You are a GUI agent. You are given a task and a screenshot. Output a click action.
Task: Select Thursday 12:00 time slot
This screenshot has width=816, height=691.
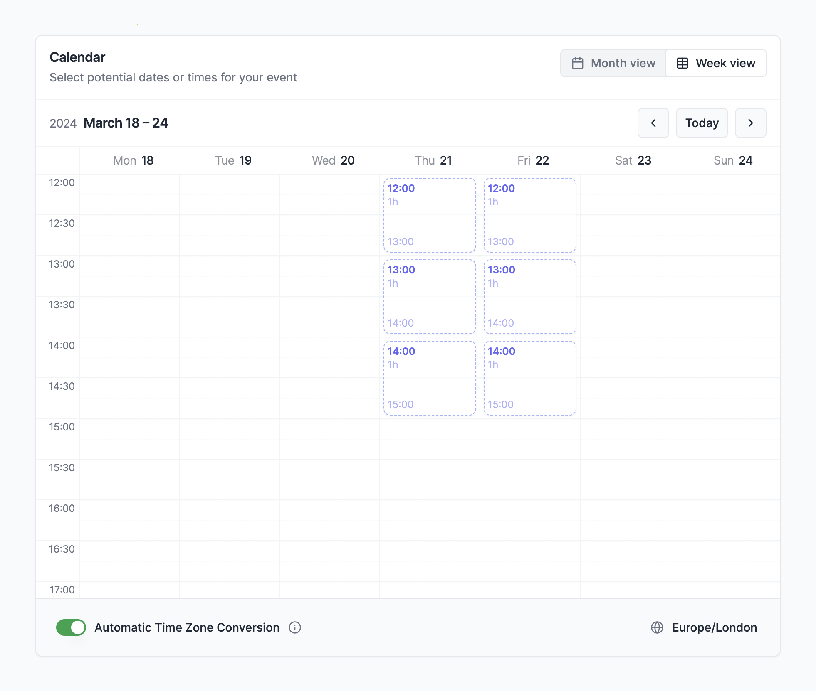click(x=430, y=215)
